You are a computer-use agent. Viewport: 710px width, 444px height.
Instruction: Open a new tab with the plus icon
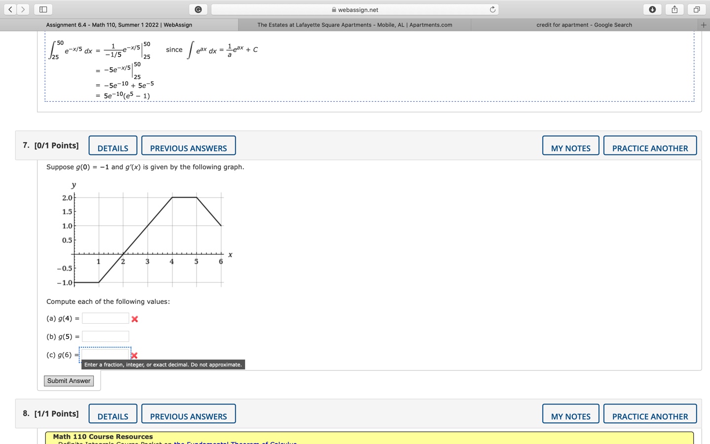click(703, 25)
